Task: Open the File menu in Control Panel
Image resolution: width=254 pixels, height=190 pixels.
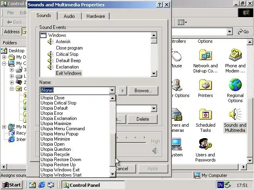Action: (10, 13)
